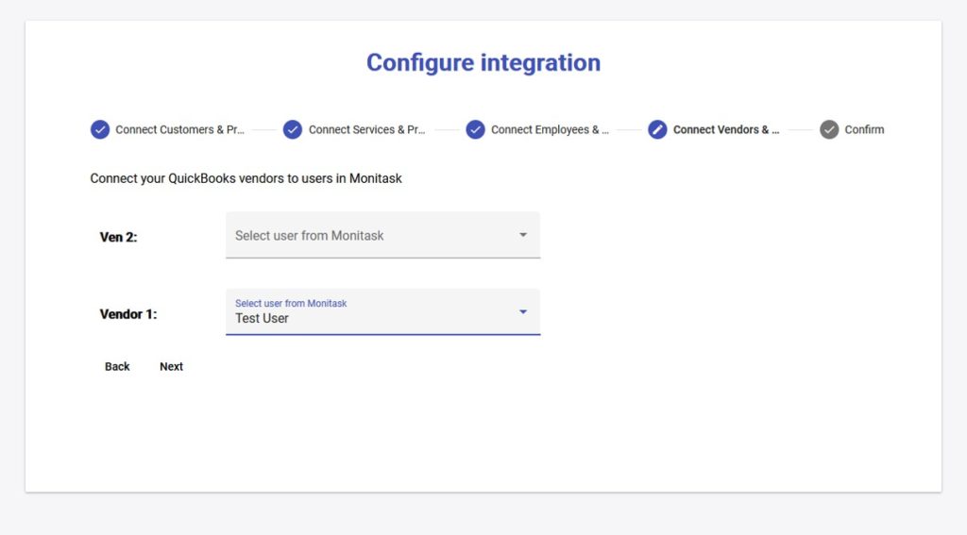This screenshot has height=535, width=967.
Task: Click the Test User value for Vendor 1
Action: (263, 319)
